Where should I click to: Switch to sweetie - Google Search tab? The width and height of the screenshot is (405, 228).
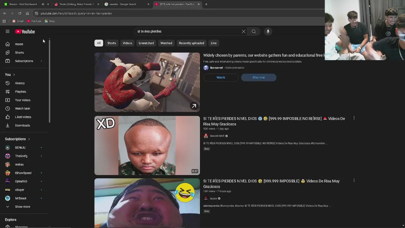123,4
